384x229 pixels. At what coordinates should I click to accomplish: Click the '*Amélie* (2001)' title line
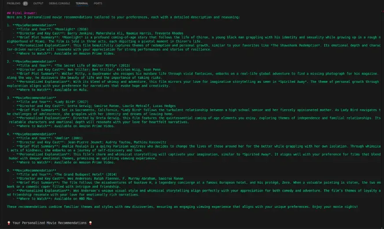point(48,138)
